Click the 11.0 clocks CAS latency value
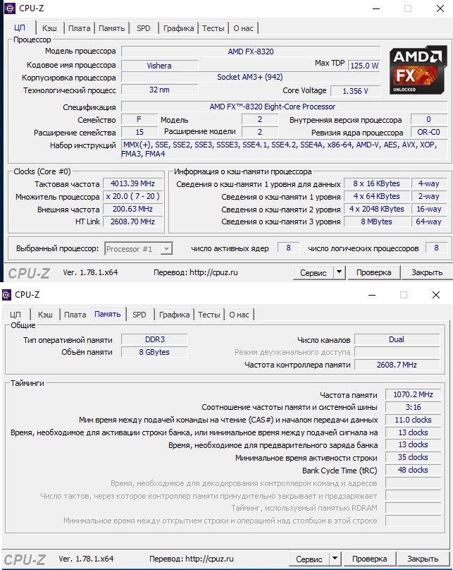453x570 pixels. 413,420
